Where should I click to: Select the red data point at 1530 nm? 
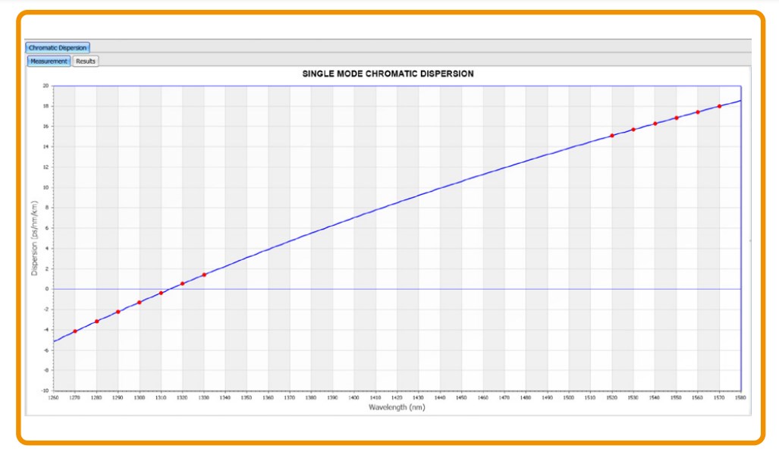(633, 130)
